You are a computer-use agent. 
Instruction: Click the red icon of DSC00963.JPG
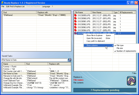coord(75,27)
